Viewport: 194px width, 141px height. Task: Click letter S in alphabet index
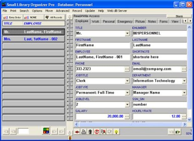click(70, 91)
